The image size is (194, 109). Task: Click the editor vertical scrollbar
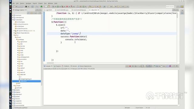point(177,15)
